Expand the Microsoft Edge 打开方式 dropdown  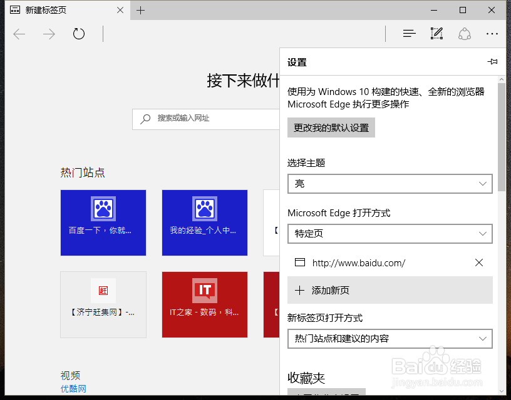tap(390, 234)
